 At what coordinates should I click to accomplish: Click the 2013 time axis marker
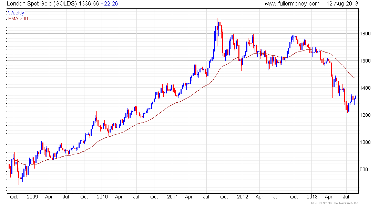(312, 197)
